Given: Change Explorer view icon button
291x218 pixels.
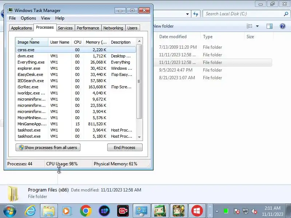Looking at the screenshot, I should tap(249, 26).
